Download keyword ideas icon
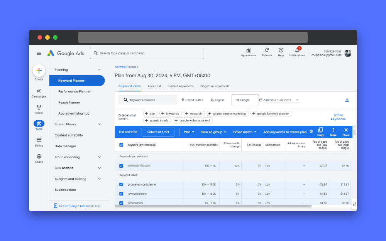Image resolution: width=386 pixels, height=241 pixels. (x=347, y=100)
